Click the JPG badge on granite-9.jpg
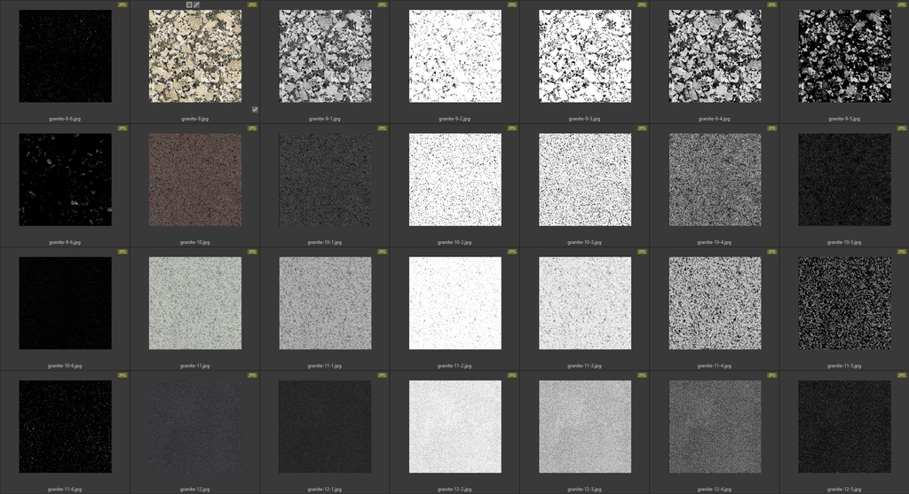909x494 pixels. tap(252, 4)
